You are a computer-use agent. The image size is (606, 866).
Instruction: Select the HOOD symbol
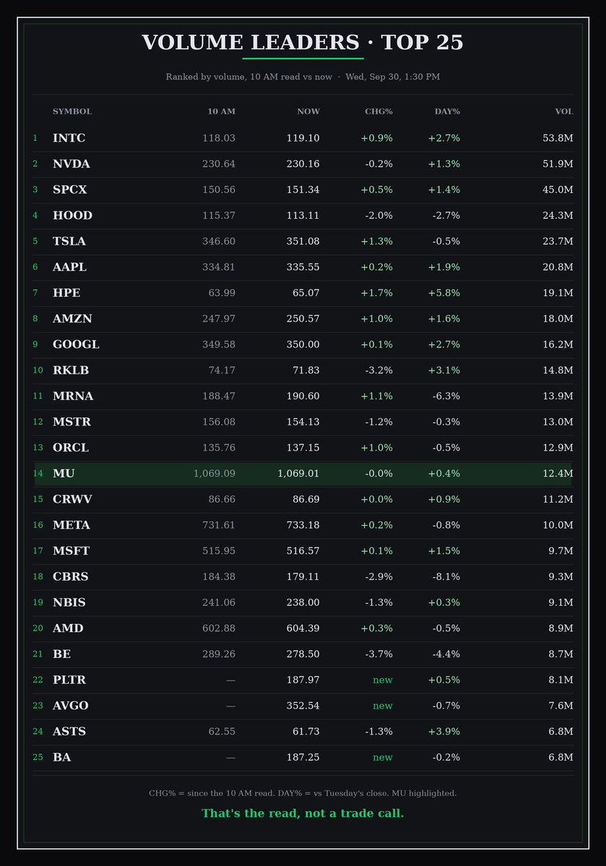(72, 215)
